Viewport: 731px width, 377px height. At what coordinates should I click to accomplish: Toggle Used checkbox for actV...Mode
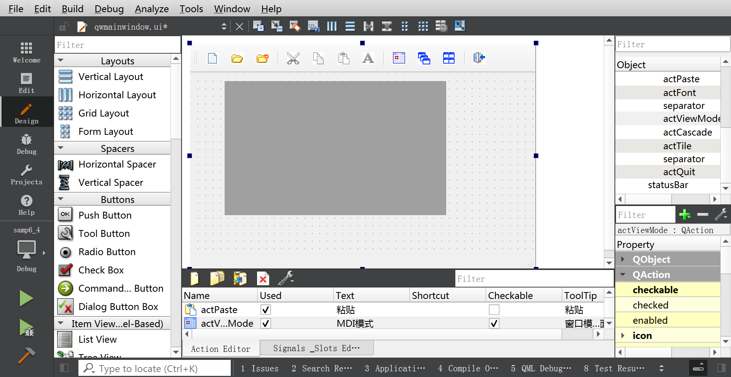click(x=265, y=323)
